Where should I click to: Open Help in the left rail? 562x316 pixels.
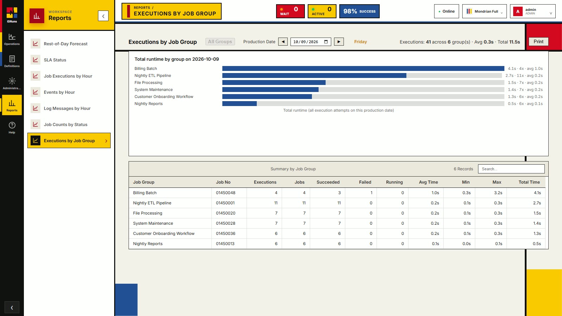click(12, 128)
